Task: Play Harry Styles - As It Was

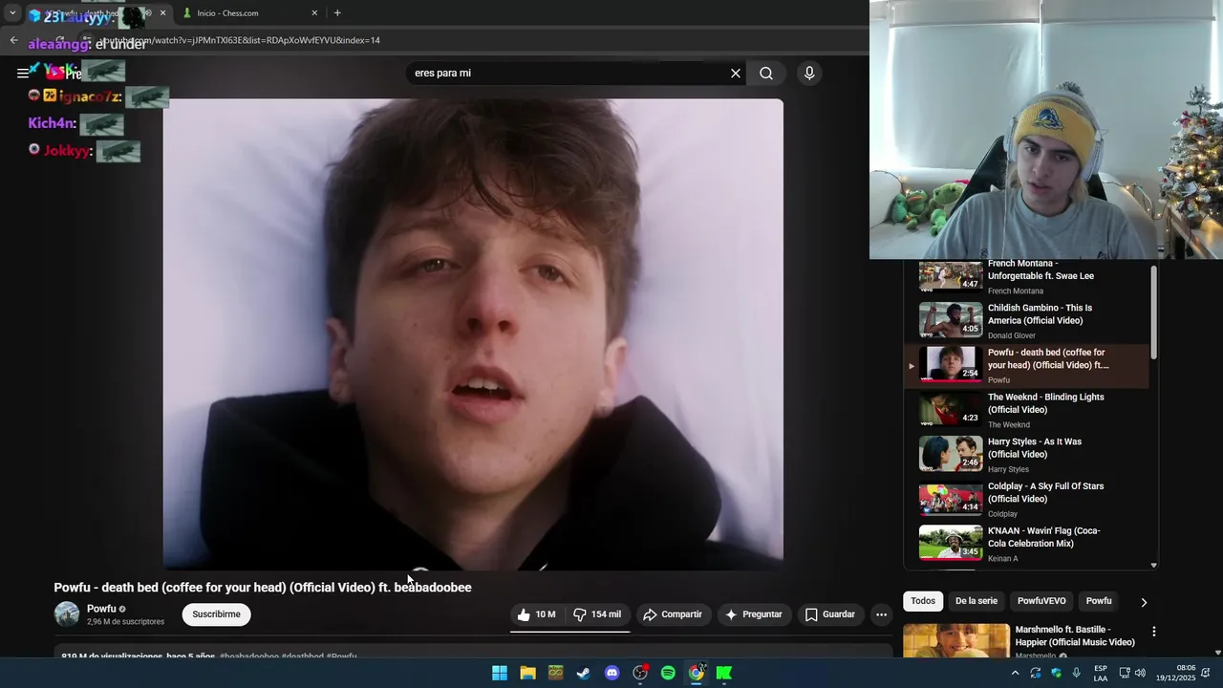Action: pos(1027,455)
